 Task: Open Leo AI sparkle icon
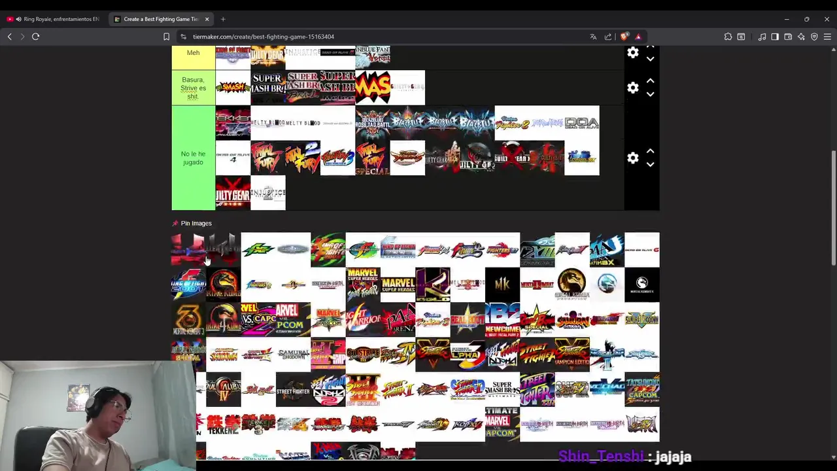(801, 37)
